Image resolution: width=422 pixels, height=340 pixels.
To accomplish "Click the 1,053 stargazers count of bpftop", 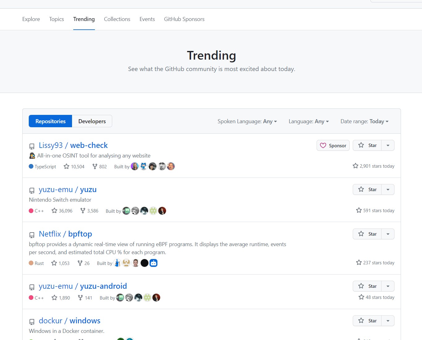I will [x=60, y=263].
